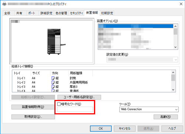Click the キャンセル button
The width and height of the screenshot is (185, 134).
(125, 128)
